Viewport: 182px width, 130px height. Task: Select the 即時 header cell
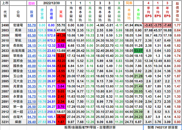point(32,3)
